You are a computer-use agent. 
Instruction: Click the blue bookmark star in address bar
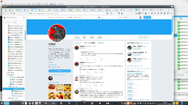122,13
